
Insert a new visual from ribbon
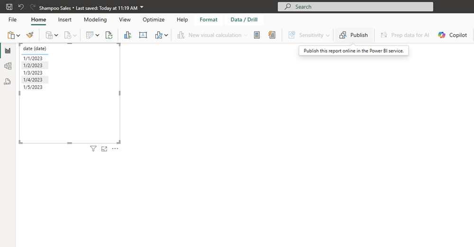point(128,35)
